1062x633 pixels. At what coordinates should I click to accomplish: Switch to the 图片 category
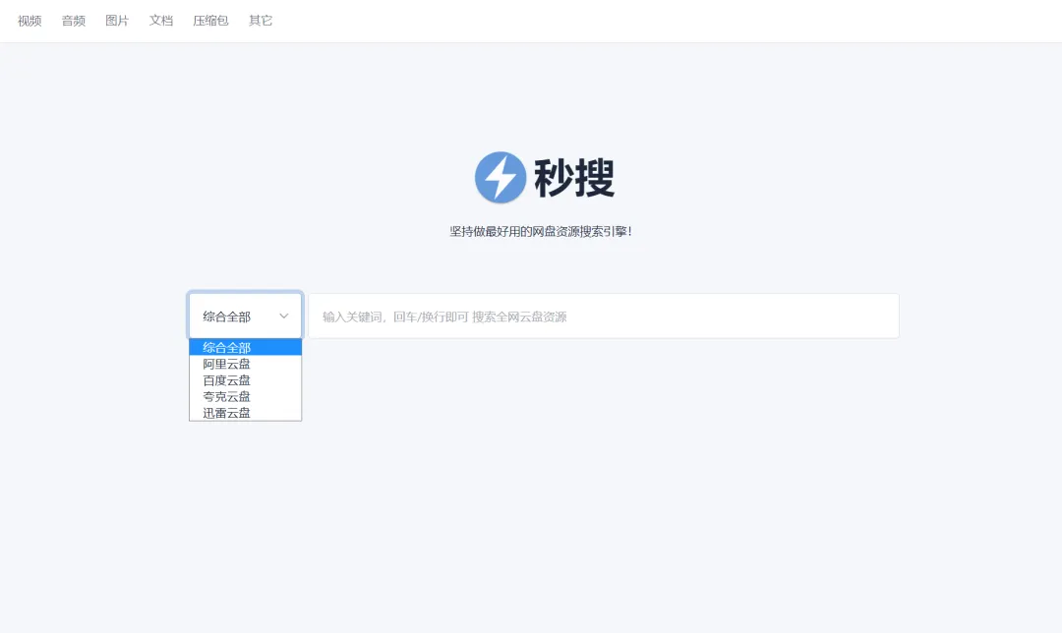click(x=117, y=21)
